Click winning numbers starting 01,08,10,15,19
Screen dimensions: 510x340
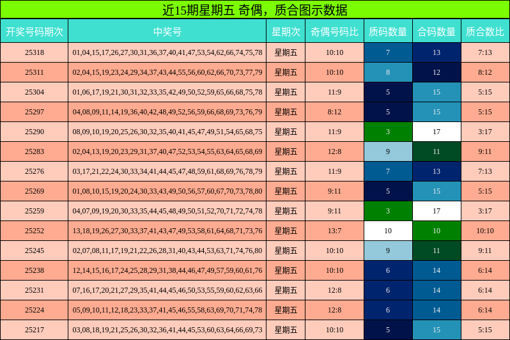(x=167, y=191)
